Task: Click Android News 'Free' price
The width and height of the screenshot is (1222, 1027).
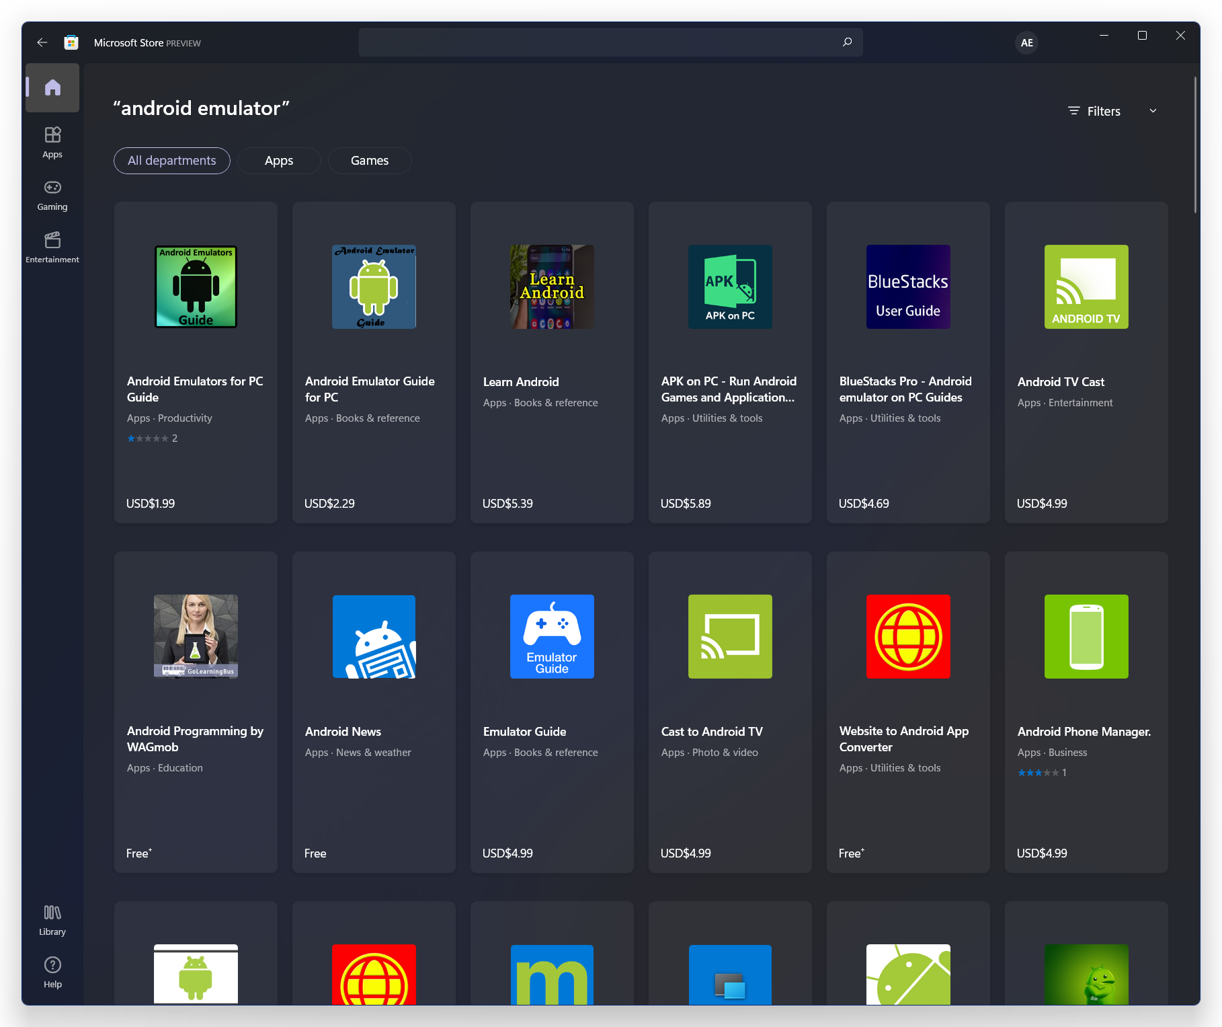Action: tap(315, 853)
